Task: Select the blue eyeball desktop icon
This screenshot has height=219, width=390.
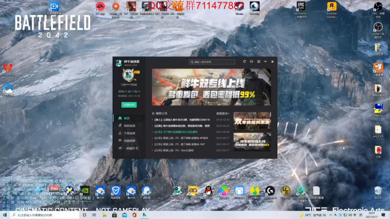Action: [x=254, y=8]
